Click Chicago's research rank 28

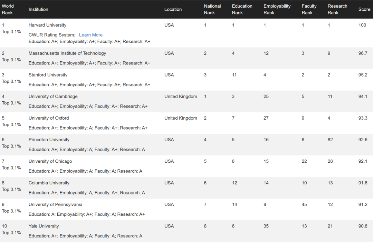tap(330, 161)
